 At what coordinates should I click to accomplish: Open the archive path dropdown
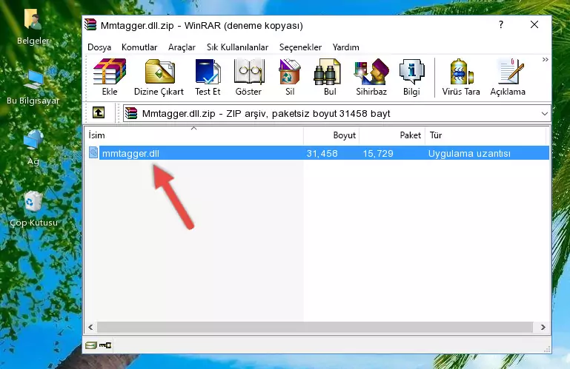[x=544, y=114]
